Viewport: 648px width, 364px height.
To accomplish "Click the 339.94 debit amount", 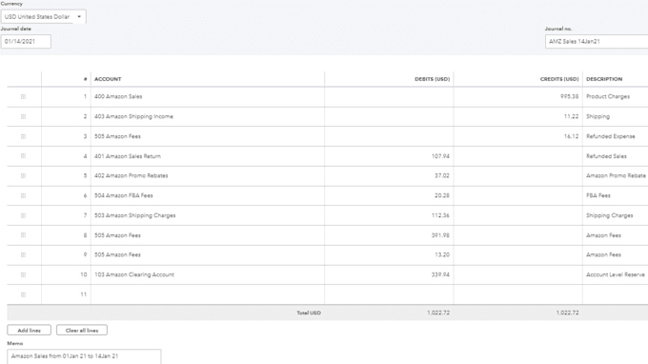I will point(440,274).
